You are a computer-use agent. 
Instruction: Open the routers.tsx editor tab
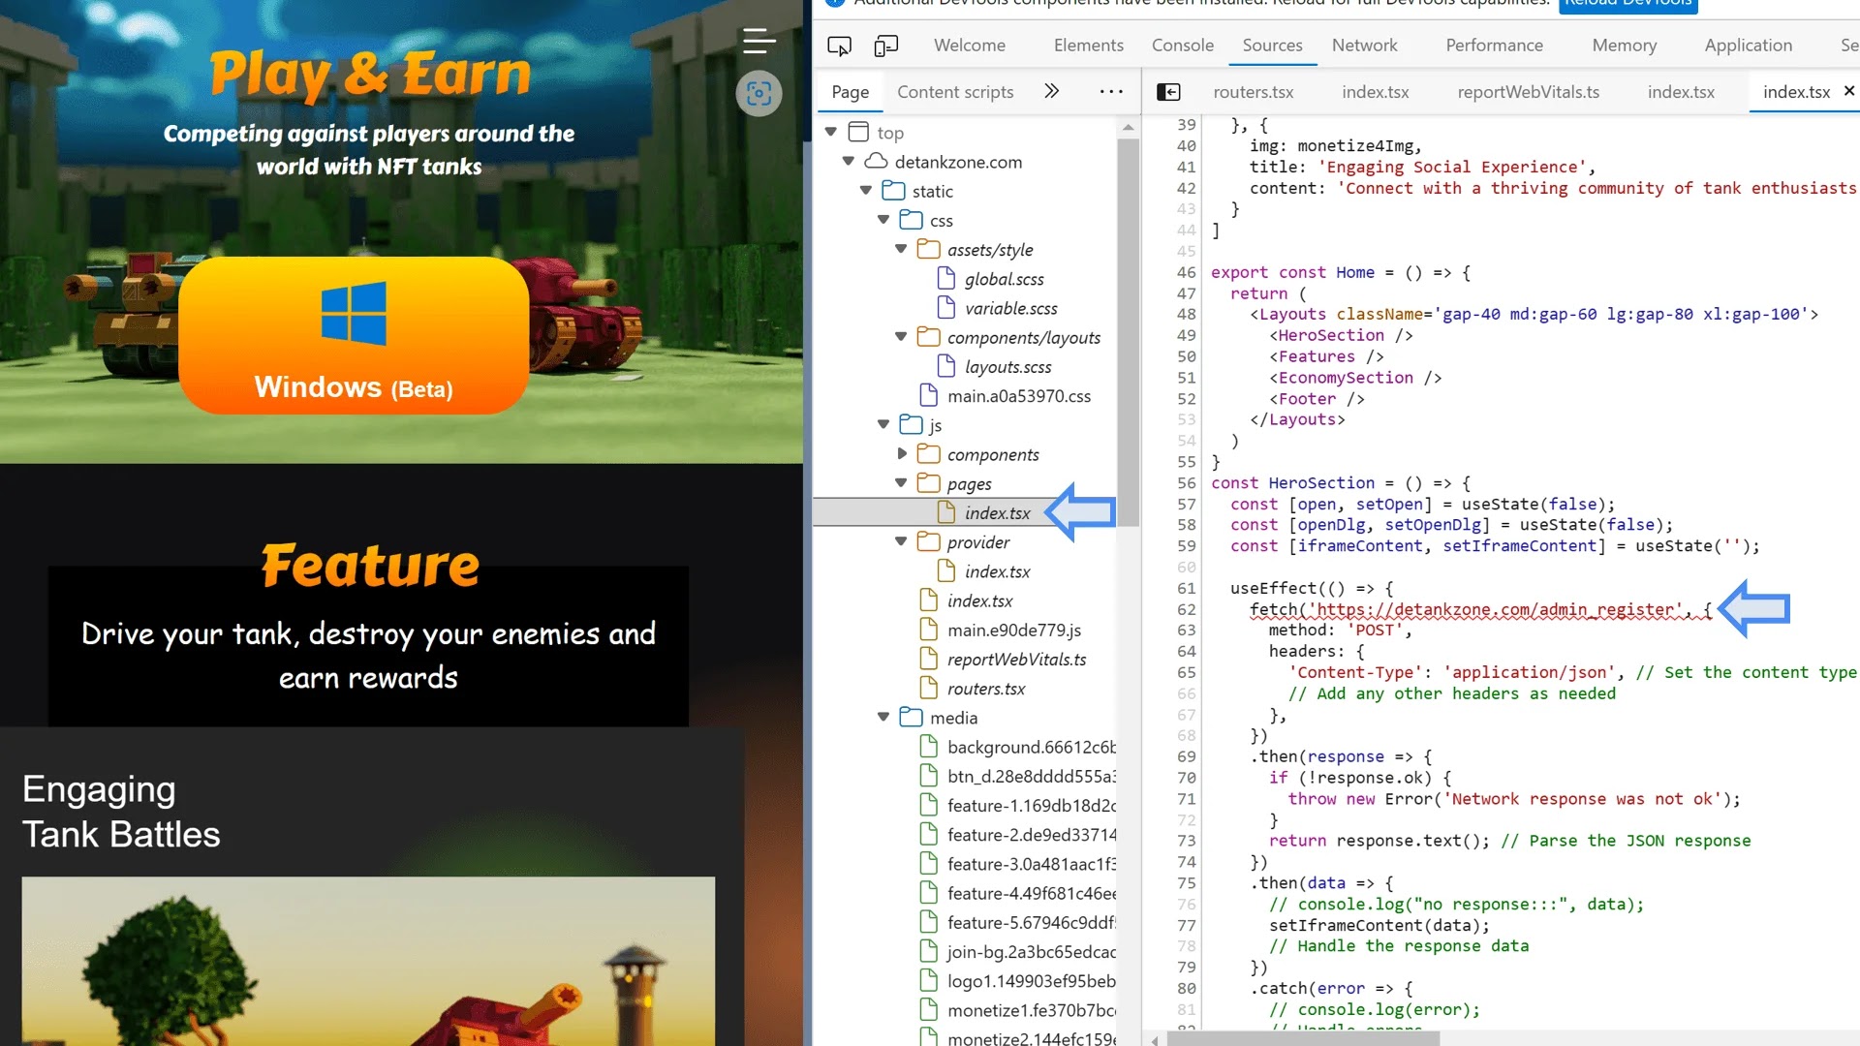[x=1253, y=92]
